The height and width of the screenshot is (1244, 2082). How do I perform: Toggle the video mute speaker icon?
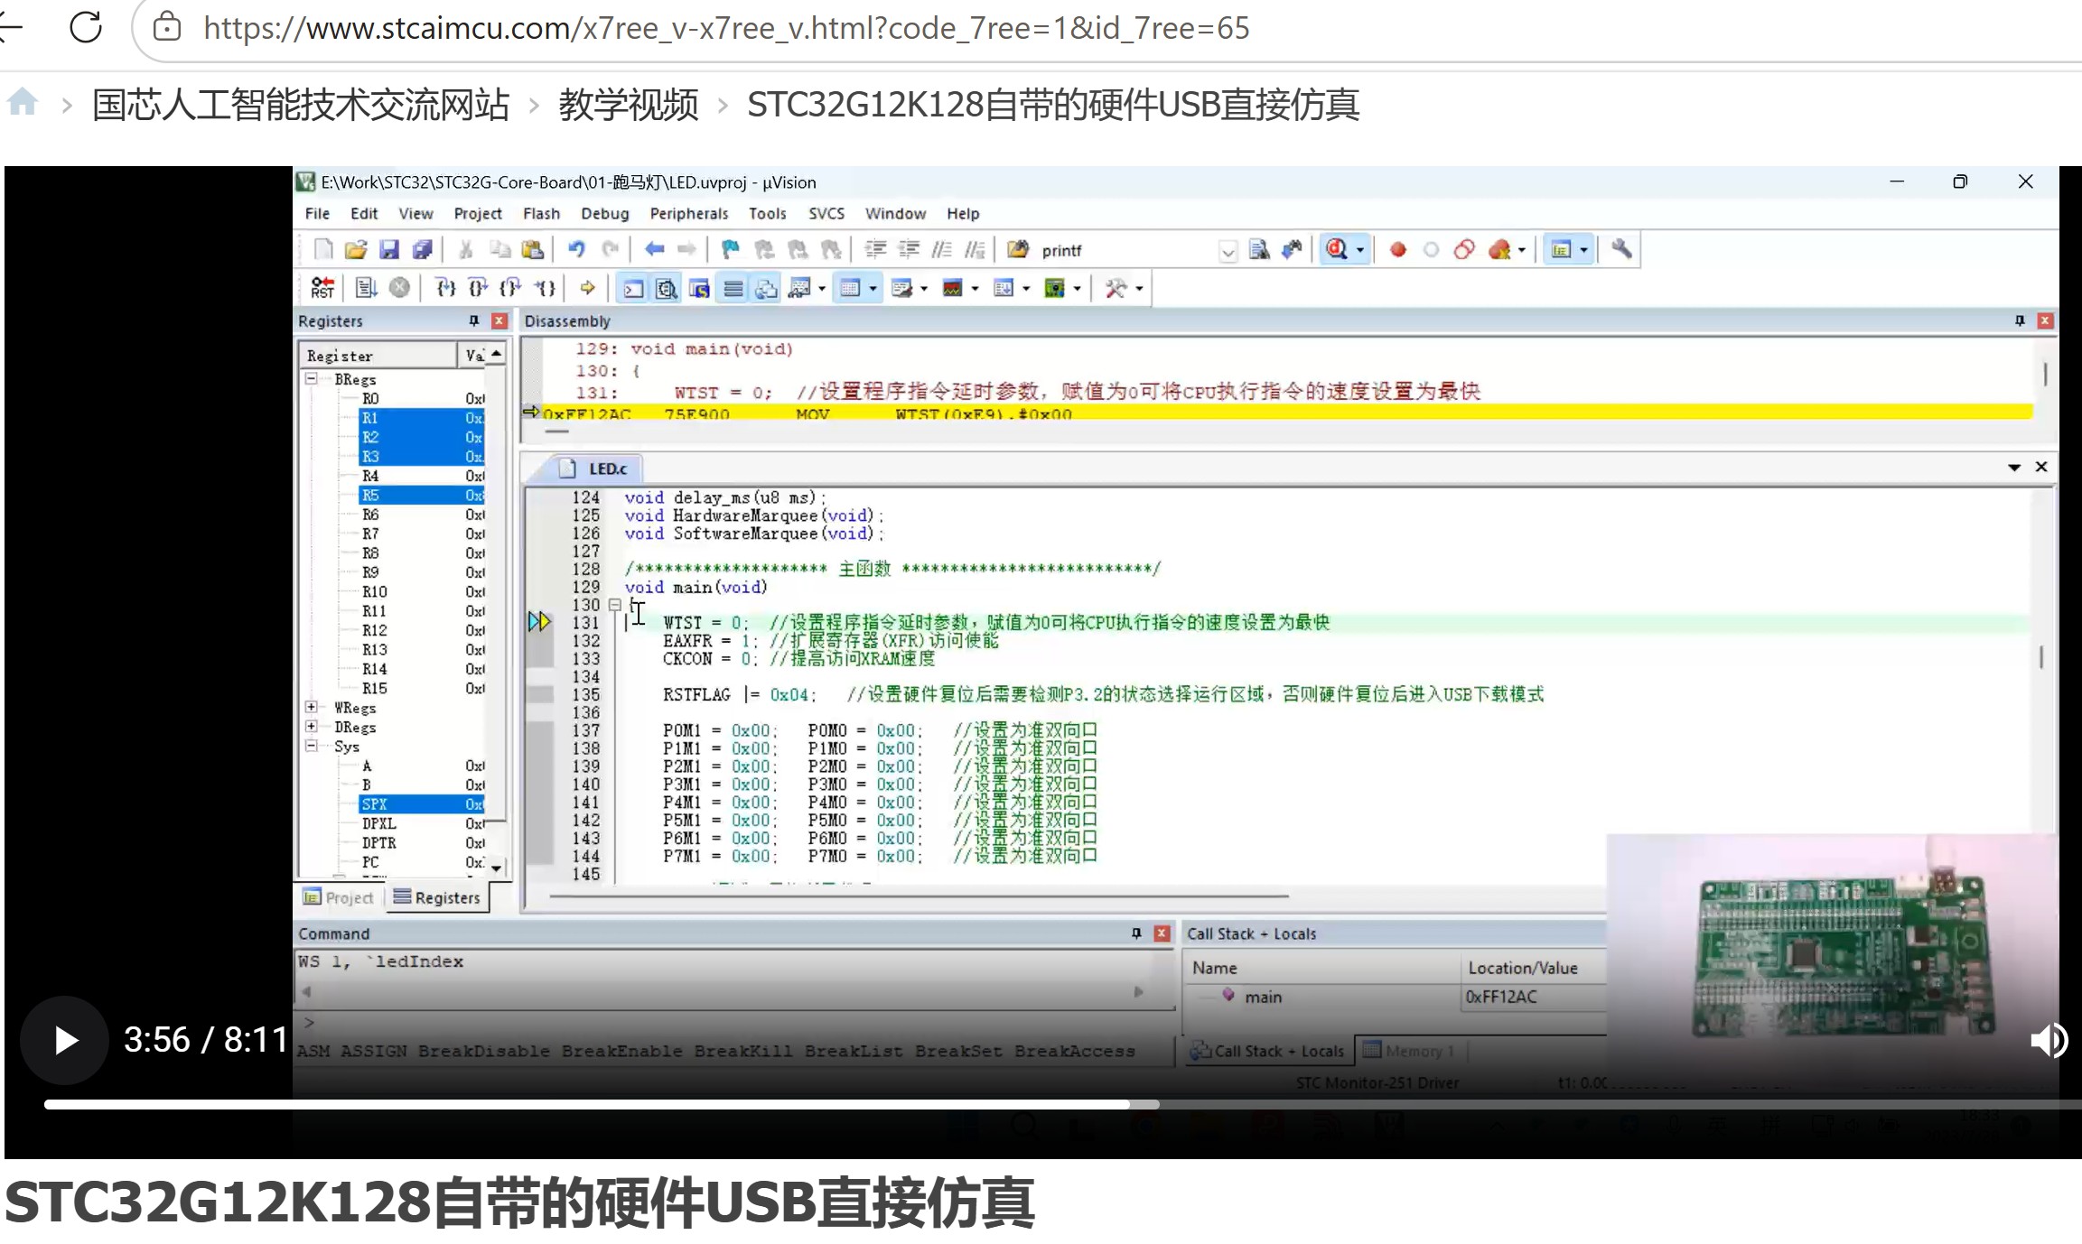point(2049,1040)
